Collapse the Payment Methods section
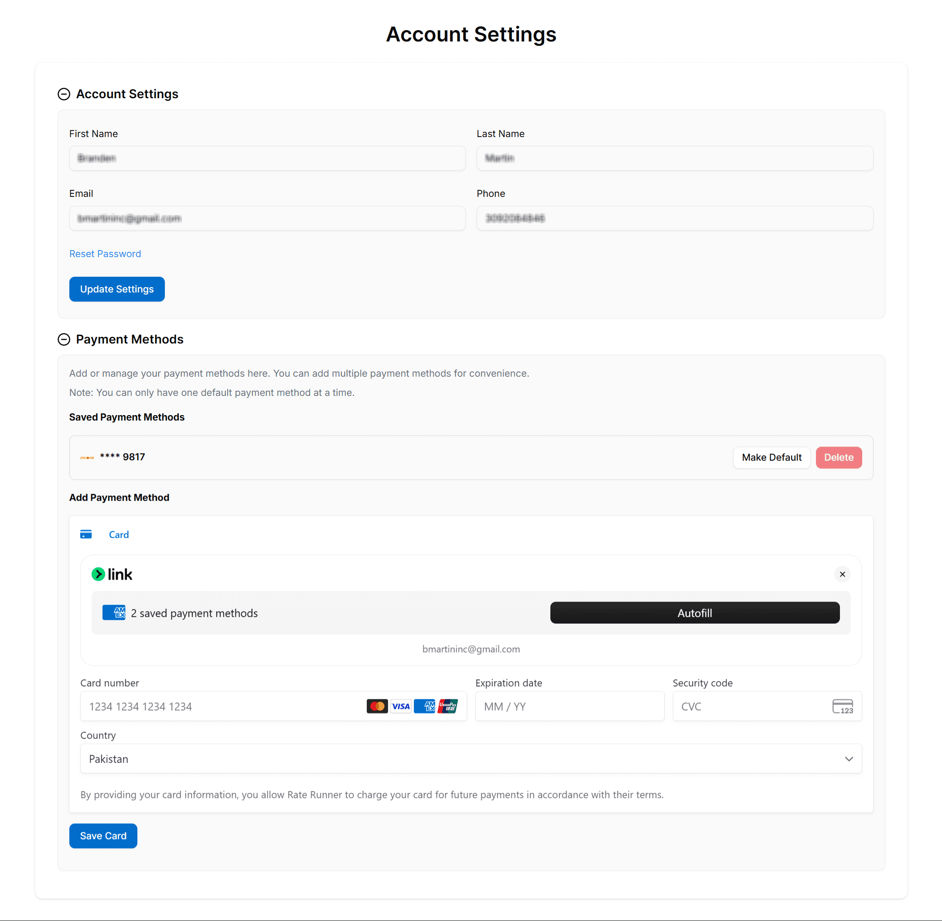This screenshot has width=942, height=921. click(x=64, y=340)
